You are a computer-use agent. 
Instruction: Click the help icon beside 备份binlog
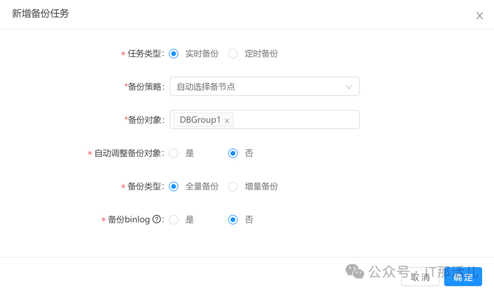157,220
